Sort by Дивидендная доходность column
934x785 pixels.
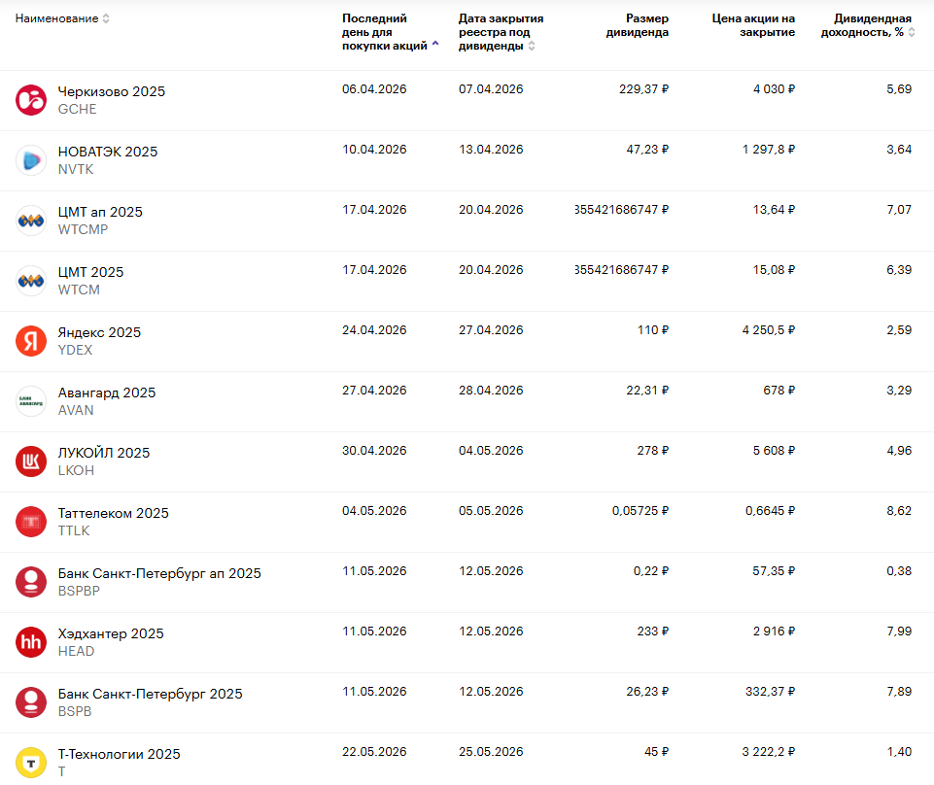[x=873, y=25]
